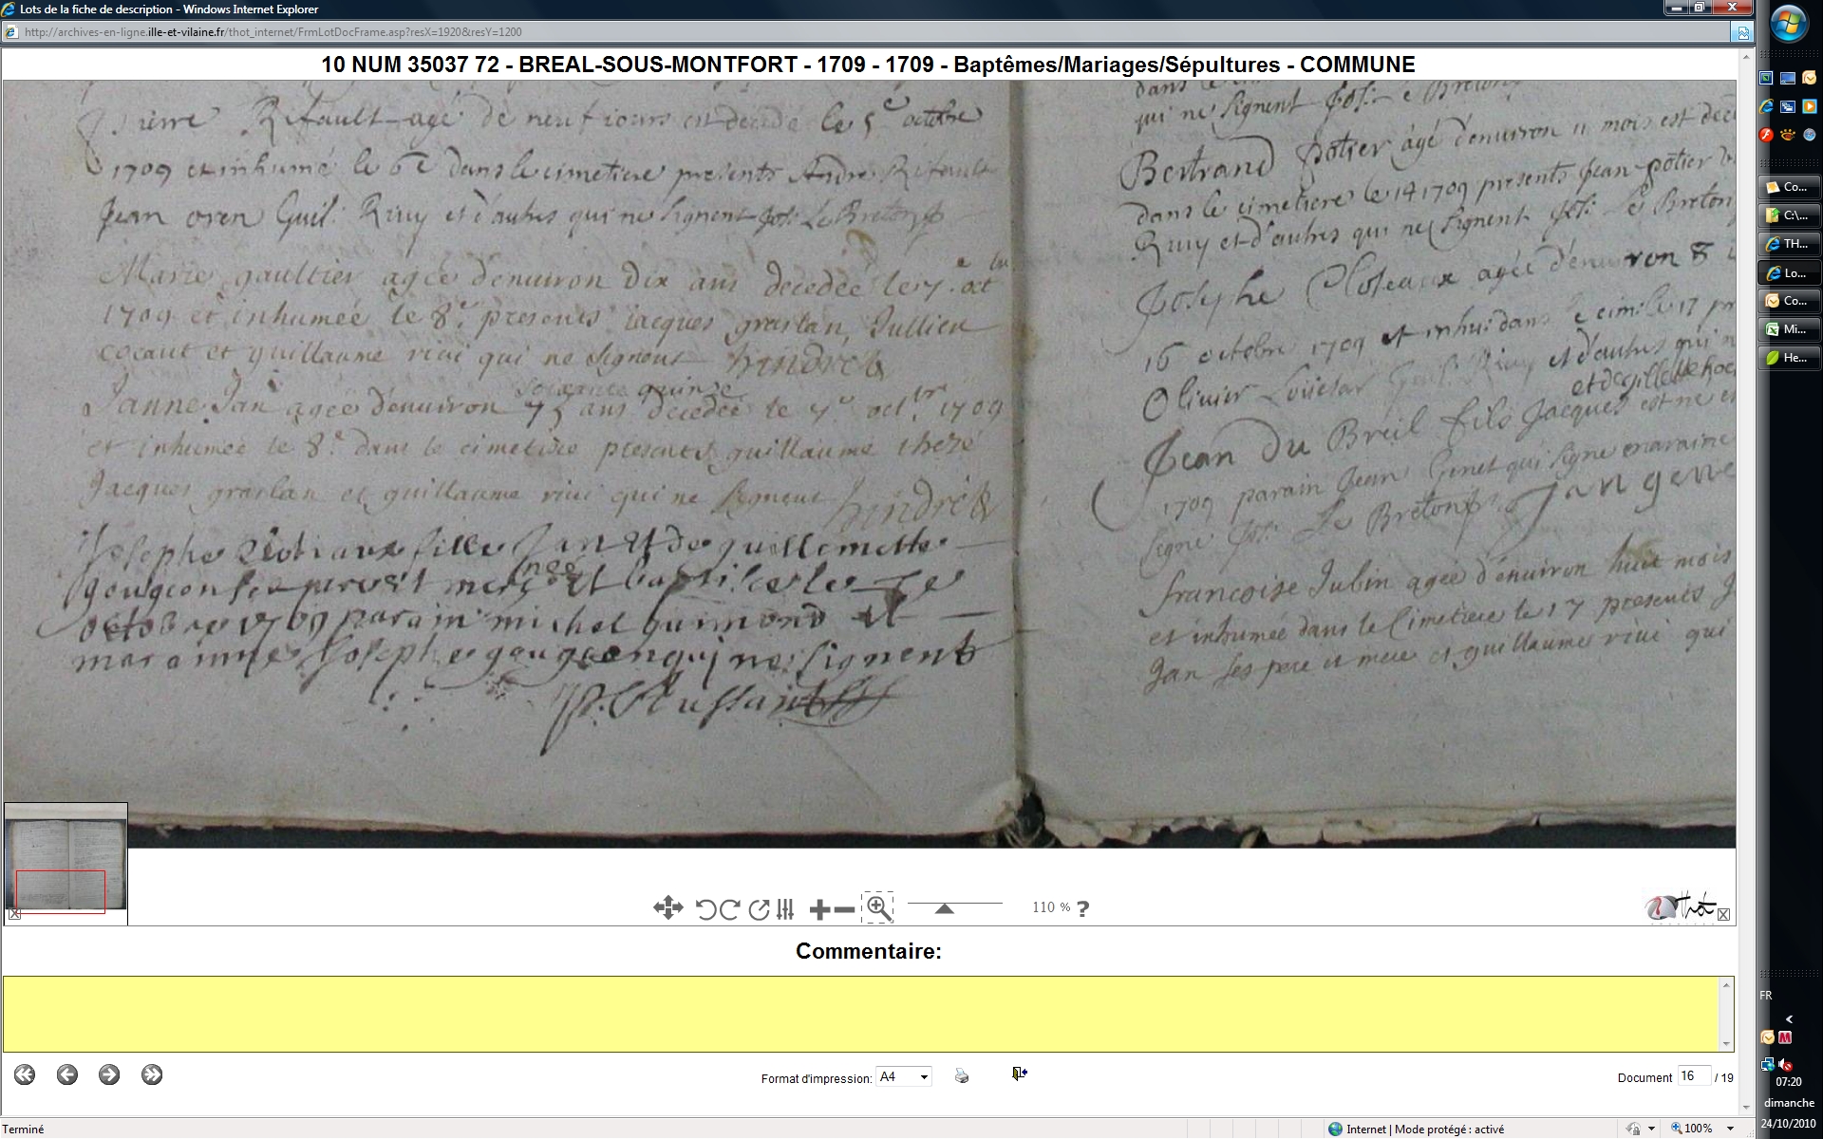
Task: Switch to the Excel taskbar window
Action: (x=1789, y=329)
